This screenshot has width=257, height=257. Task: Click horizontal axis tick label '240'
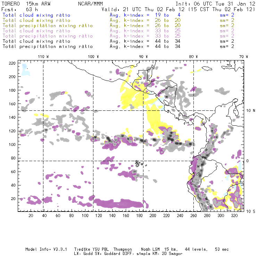pyautogui.click(x=180, y=215)
